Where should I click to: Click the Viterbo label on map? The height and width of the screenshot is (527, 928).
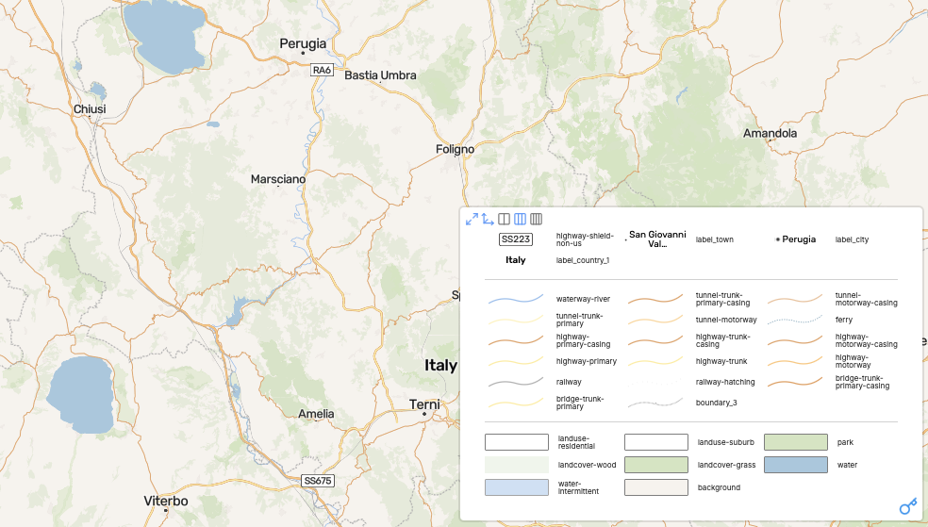click(x=166, y=501)
